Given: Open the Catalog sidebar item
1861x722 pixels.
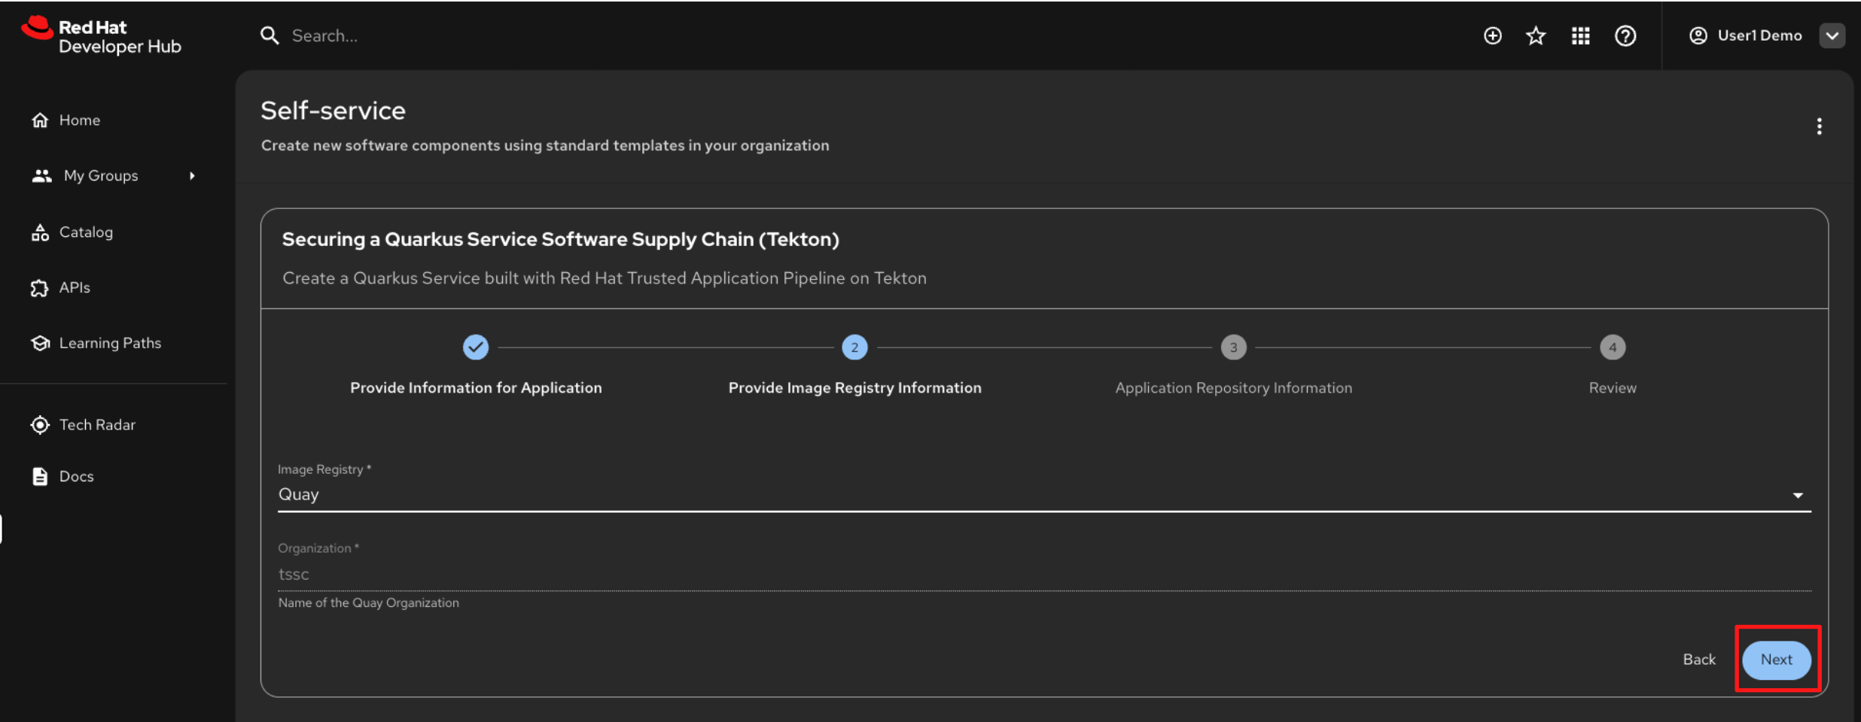Looking at the screenshot, I should pyautogui.click(x=86, y=232).
